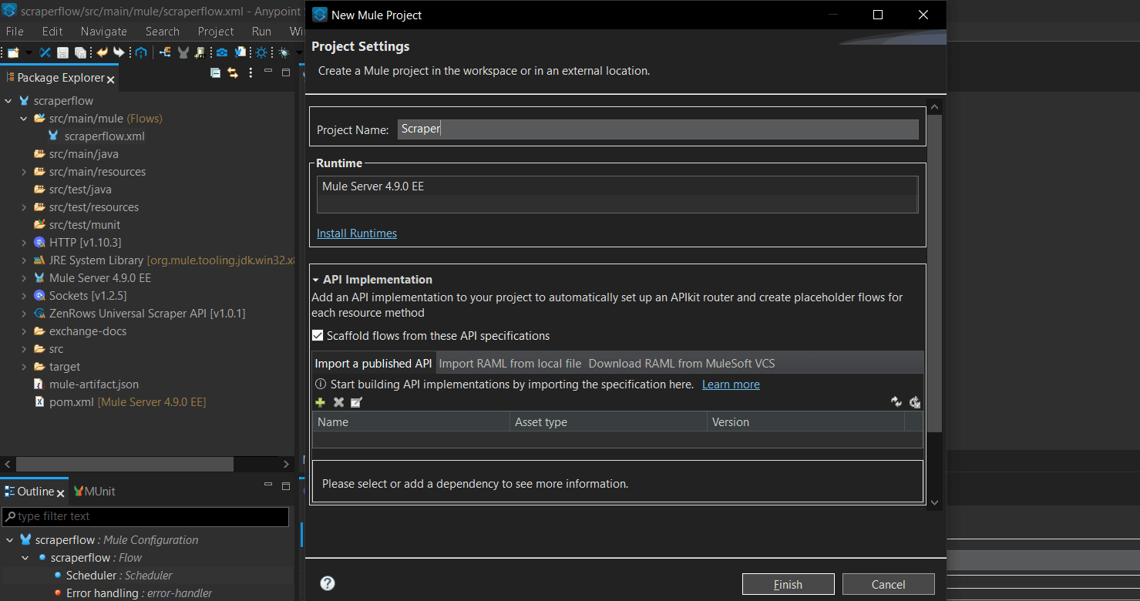Minimize the Package Explorer panel
The height and width of the screenshot is (601, 1140).
pos(268,72)
